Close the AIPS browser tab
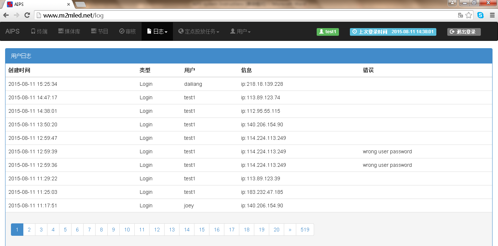This screenshot has height=246, width=498. [x=69, y=4]
